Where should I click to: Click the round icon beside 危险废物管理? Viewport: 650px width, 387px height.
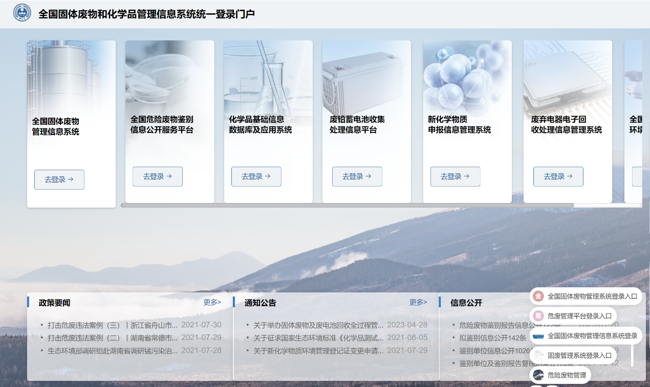(538, 375)
